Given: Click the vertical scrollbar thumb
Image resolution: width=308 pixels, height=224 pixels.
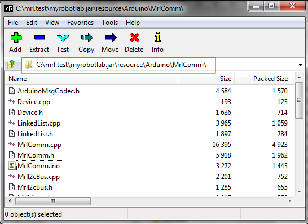Looking at the screenshot, I should (299, 100).
